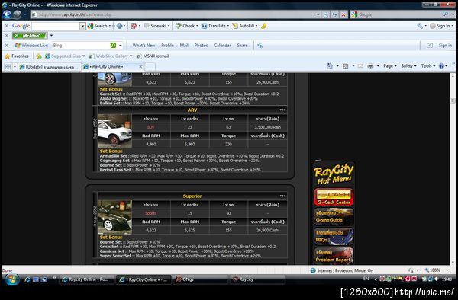Open Photos in Windows Live toolbar
This screenshot has height=300, width=458.
[201, 46]
